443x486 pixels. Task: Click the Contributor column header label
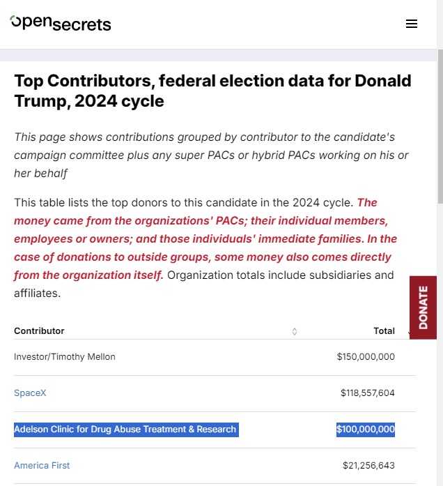[39, 331]
